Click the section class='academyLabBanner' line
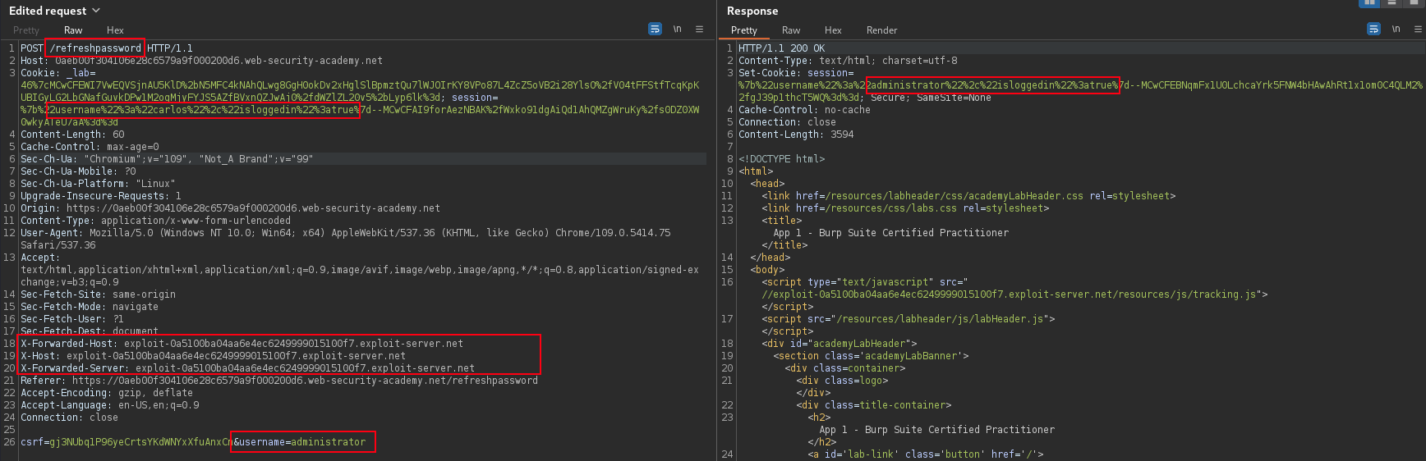 [x=871, y=356]
